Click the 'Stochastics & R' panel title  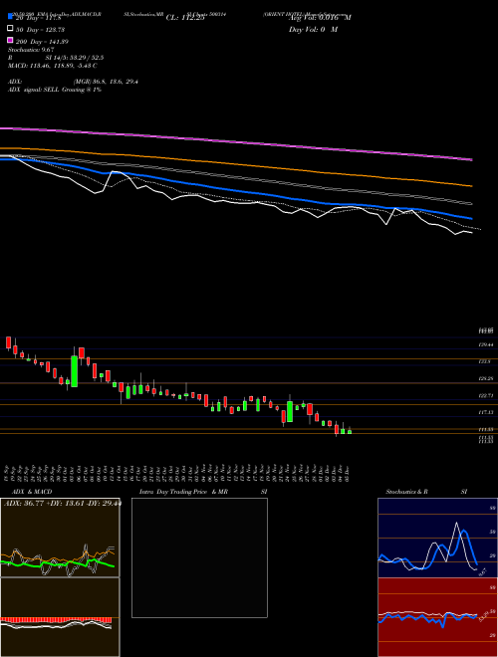407,492
